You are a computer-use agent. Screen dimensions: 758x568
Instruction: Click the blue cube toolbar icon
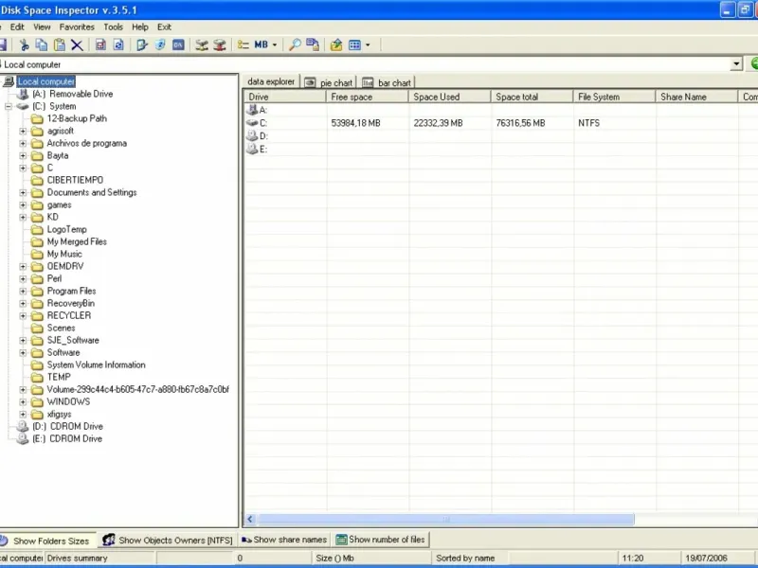[x=160, y=44]
